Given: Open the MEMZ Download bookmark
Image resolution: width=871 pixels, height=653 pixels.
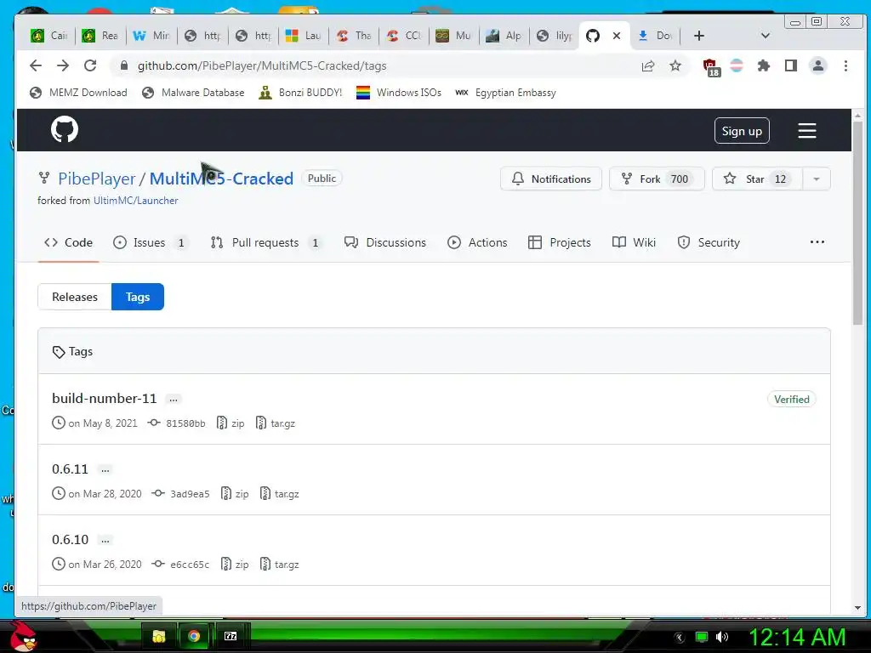Looking at the screenshot, I should [78, 93].
